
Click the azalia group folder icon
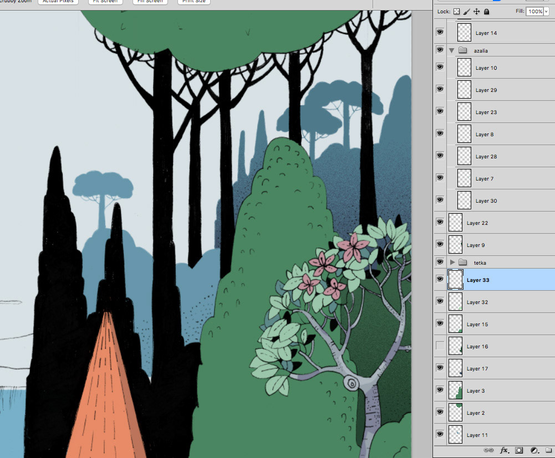pos(462,50)
